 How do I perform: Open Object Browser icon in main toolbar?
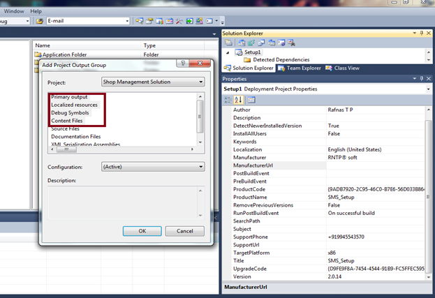tap(170, 21)
